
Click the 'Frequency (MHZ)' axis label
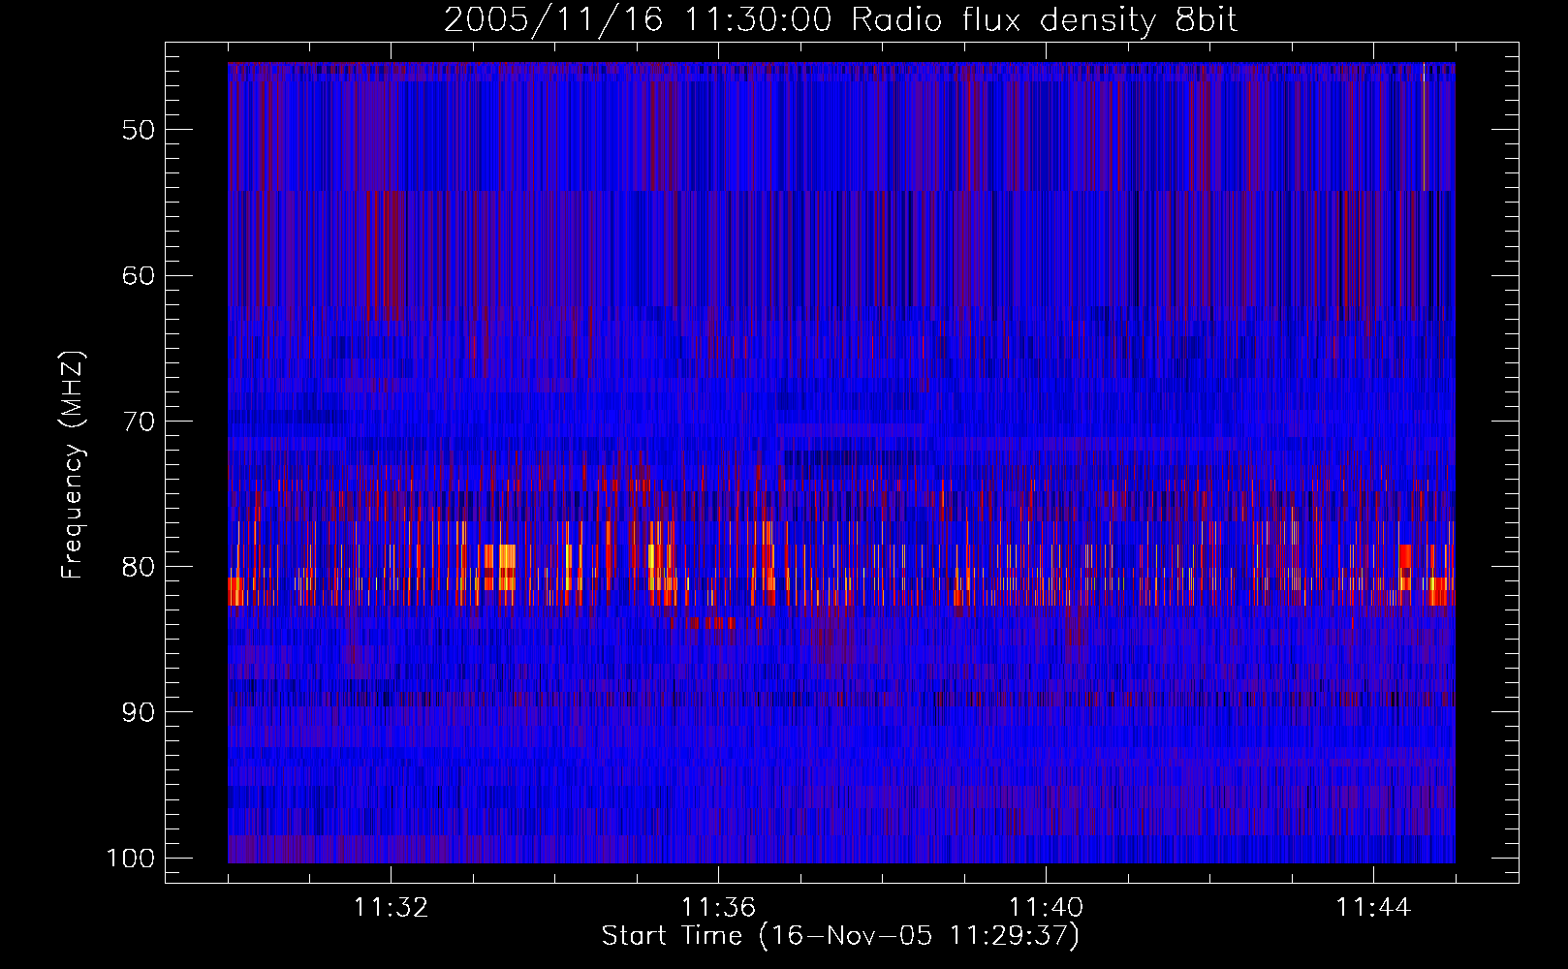(73, 464)
